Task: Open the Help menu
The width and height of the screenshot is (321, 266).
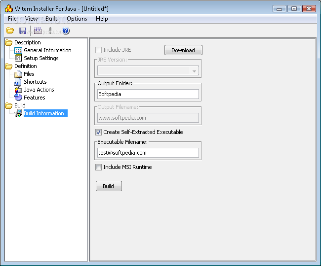Action: 102,19
